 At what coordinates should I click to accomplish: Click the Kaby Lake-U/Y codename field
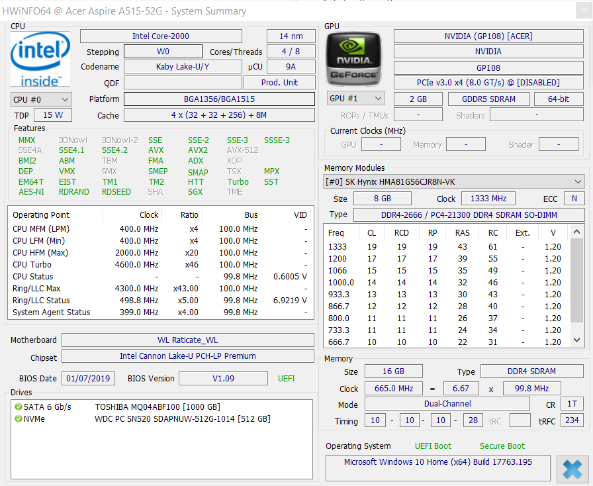tap(183, 67)
